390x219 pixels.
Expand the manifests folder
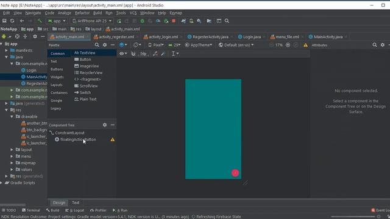tap(7, 50)
